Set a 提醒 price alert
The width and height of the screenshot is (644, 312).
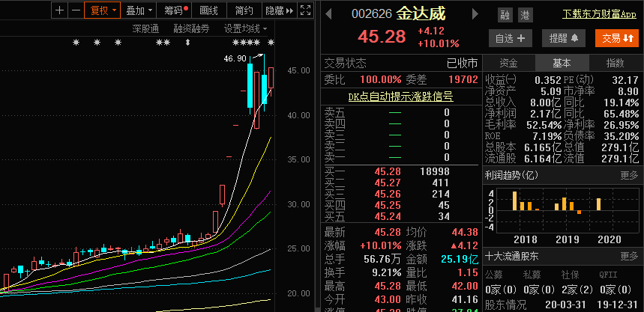click(564, 38)
